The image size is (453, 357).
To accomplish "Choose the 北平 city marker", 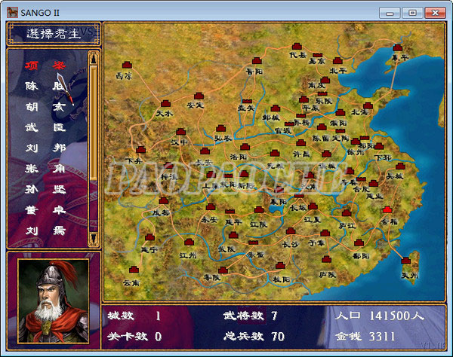I will pyautogui.click(x=337, y=60).
